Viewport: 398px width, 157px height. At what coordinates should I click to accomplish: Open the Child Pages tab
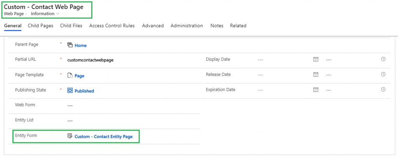point(40,26)
